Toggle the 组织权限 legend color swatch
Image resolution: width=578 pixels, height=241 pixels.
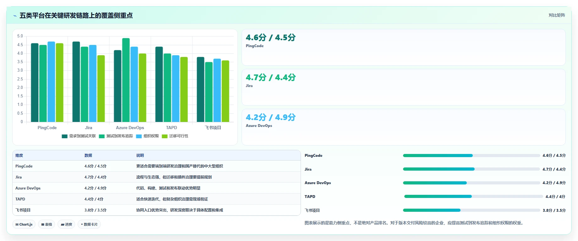pos(139,136)
